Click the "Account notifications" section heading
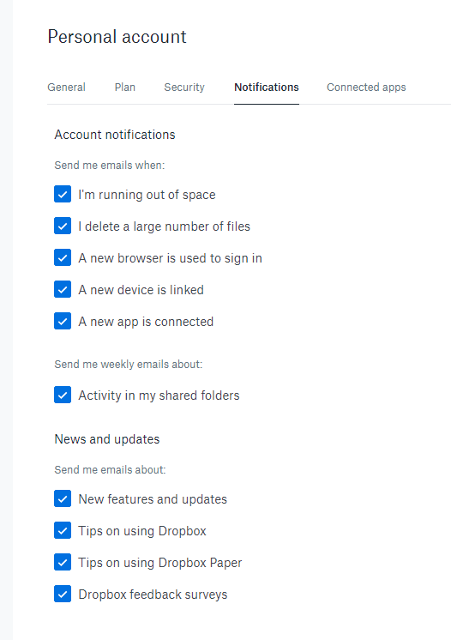 pos(115,135)
